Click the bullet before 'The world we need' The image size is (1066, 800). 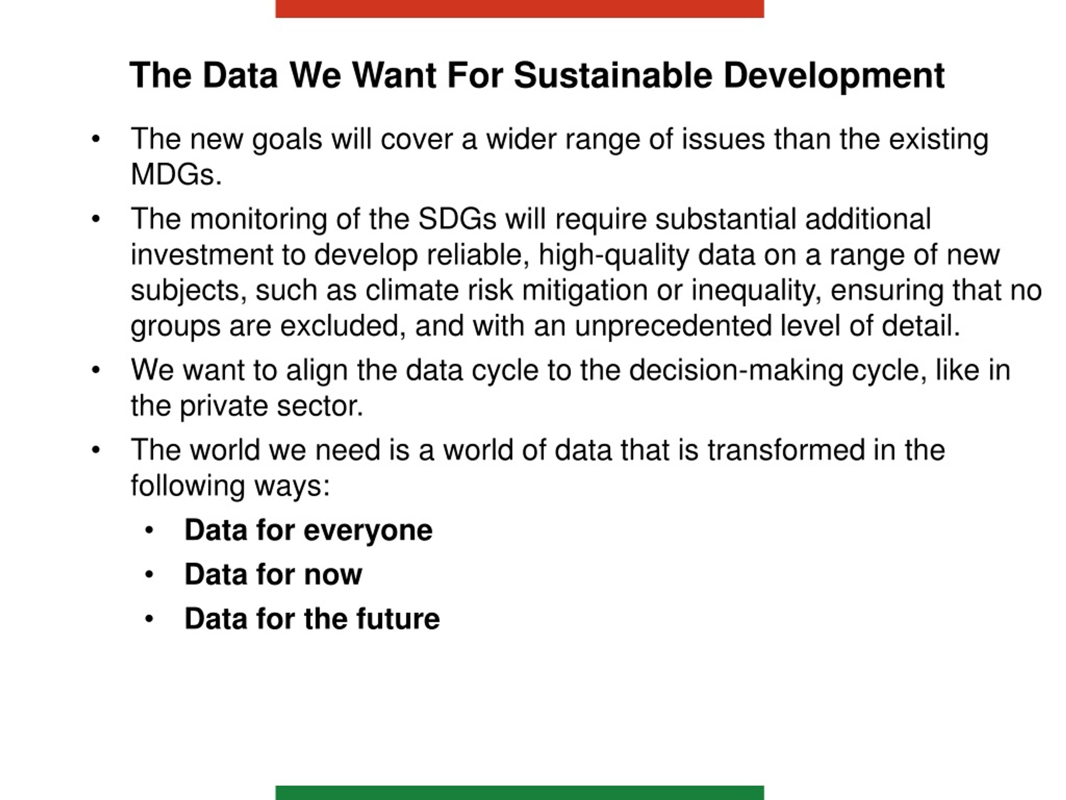(x=95, y=450)
